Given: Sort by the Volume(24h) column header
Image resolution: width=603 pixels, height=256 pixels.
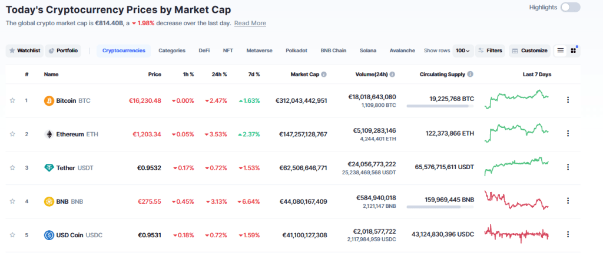Looking at the screenshot, I should (372, 75).
